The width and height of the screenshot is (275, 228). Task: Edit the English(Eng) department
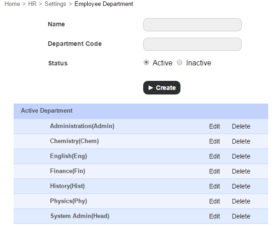215,156
